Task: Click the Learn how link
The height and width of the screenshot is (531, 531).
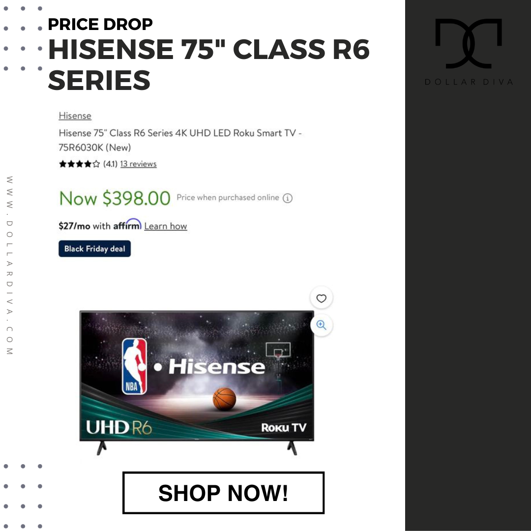Action: click(166, 226)
